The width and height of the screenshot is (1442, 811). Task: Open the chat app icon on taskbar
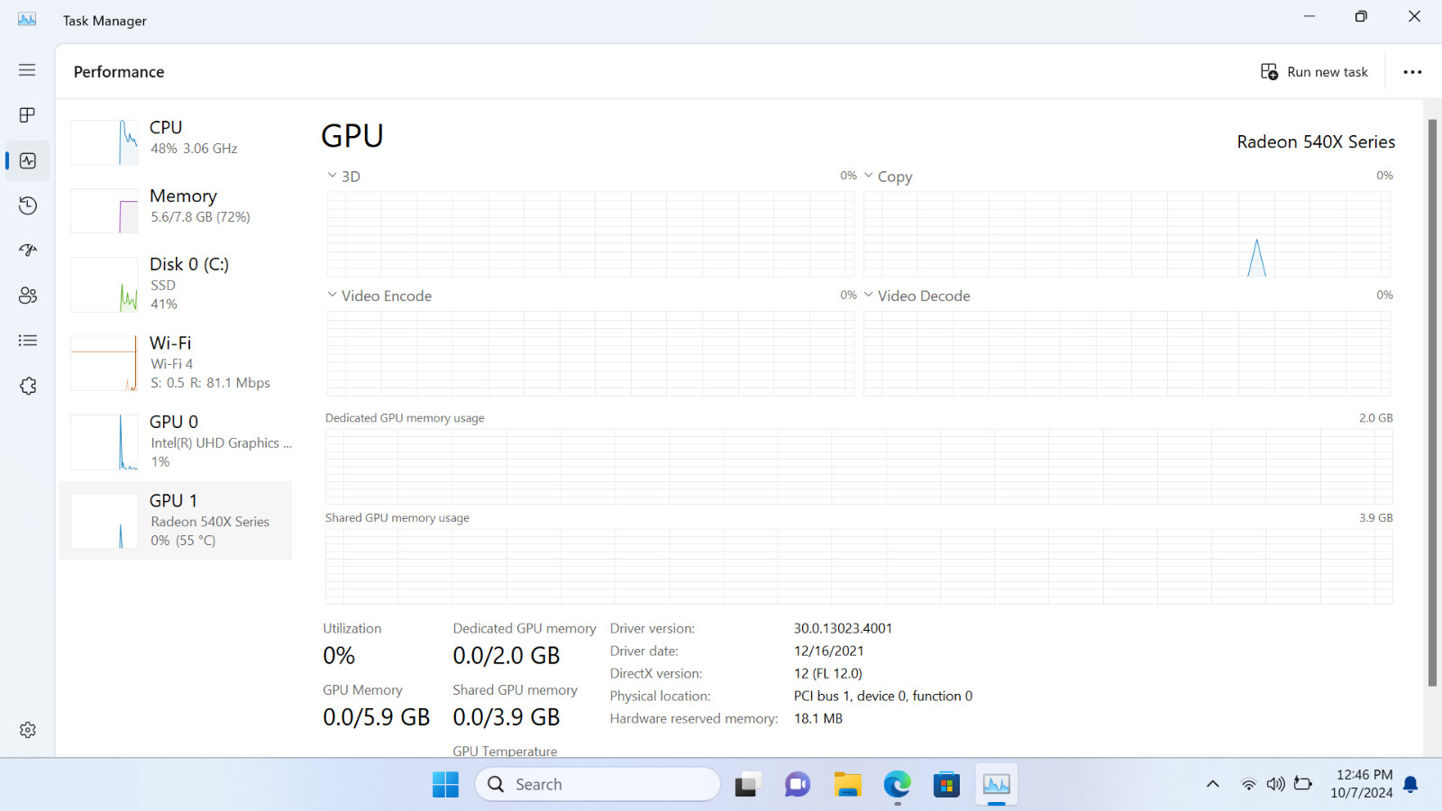[798, 785]
